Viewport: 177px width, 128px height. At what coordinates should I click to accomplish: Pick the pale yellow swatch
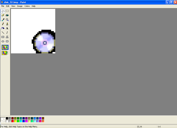coord(29,121)
